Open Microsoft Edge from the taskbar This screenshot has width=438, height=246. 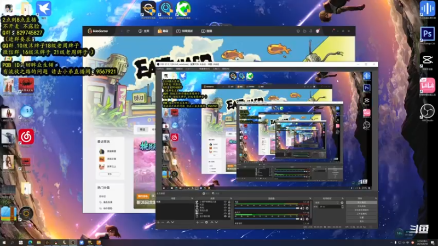(30, 243)
